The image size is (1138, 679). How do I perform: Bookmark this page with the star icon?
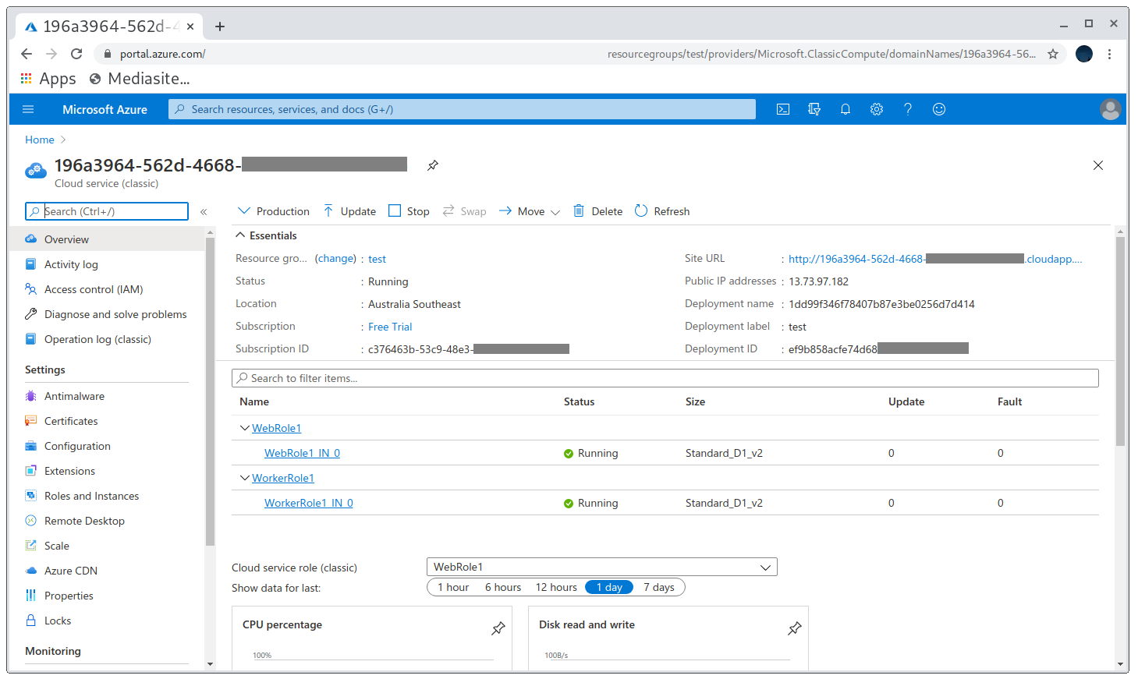pos(1053,54)
